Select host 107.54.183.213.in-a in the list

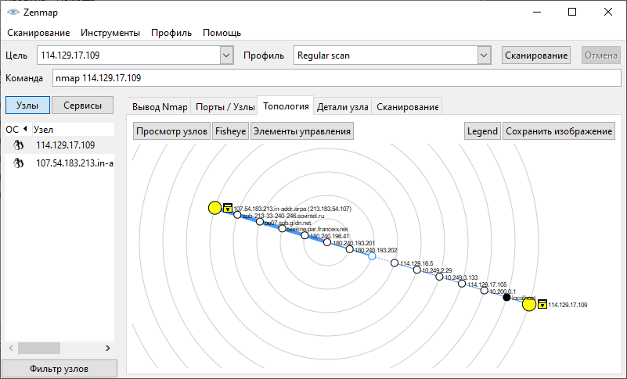coord(74,163)
